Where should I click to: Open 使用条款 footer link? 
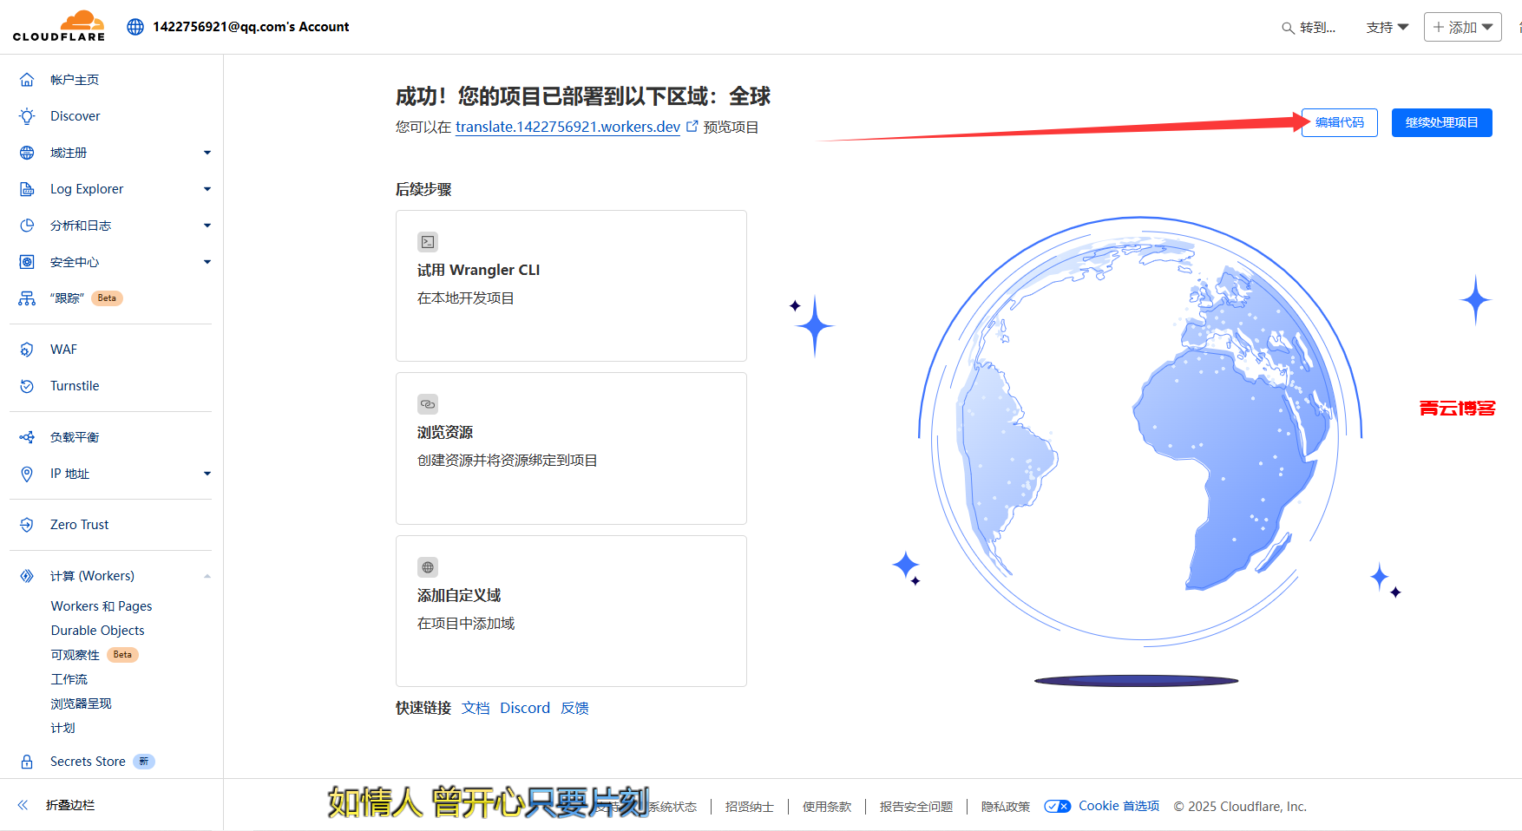pos(827,807)
